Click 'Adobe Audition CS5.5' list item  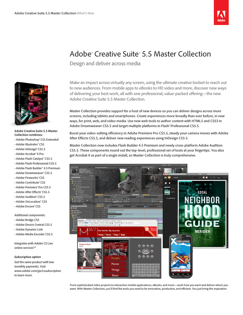(30, 197)
